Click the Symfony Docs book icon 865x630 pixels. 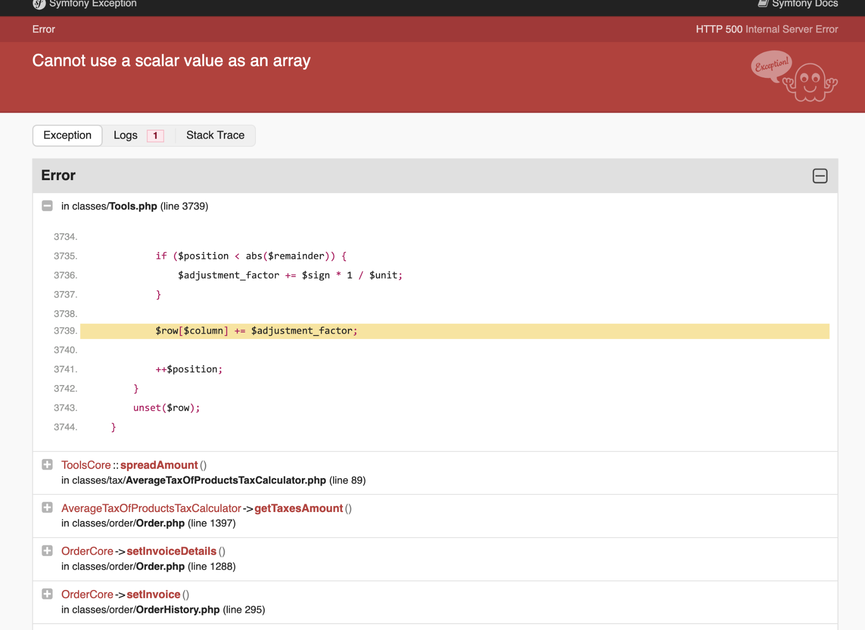tap(763, 4)
